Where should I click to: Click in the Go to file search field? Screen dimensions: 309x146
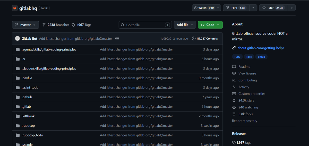[x=145, y=25]
